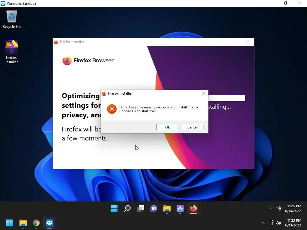This screenshot has width=307, height=230.
Task: Select Windows Sandbox in host taskbar
Action: tap(49, 223)
